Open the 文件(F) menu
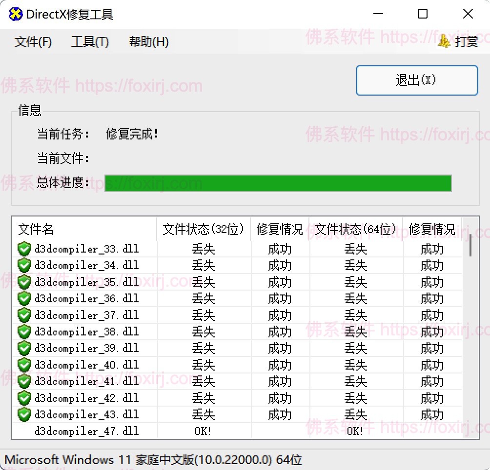490x470 pixels. point(33,42)
